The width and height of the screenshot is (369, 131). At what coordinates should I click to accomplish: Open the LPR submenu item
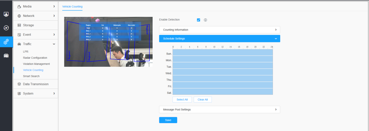26,52
